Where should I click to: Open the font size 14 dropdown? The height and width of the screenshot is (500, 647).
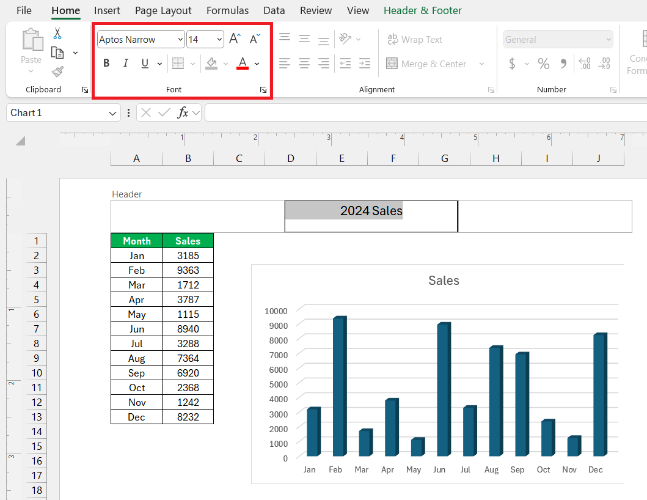pos(219,40)
